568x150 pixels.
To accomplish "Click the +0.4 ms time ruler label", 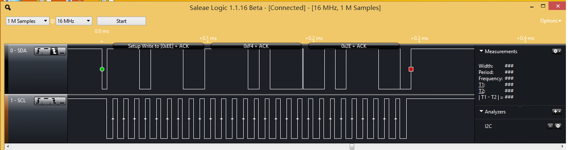I will click(526, 38).
